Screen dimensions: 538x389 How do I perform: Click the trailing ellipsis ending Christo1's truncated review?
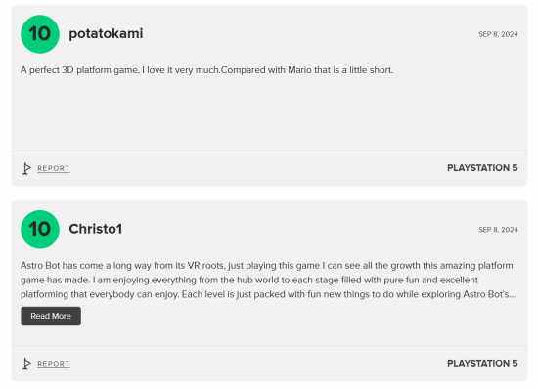[x=513, y=295]
